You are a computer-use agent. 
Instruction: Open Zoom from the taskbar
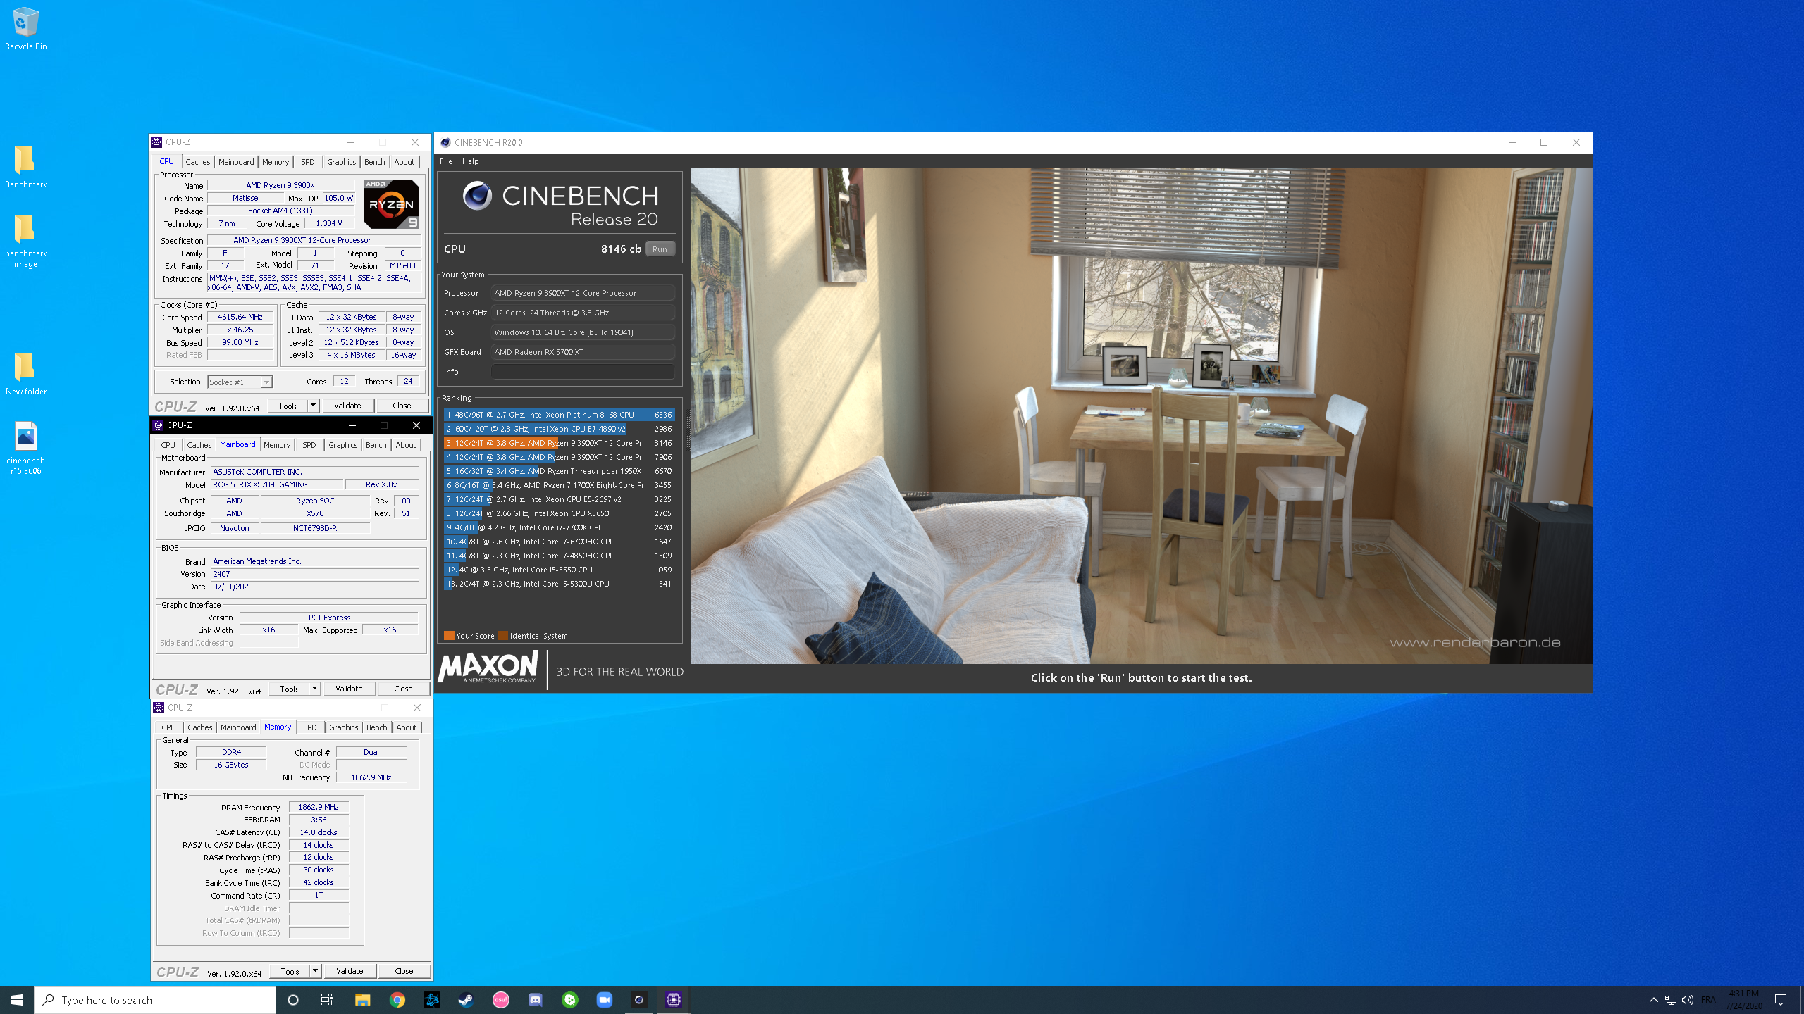click(x=604, y=1000)
